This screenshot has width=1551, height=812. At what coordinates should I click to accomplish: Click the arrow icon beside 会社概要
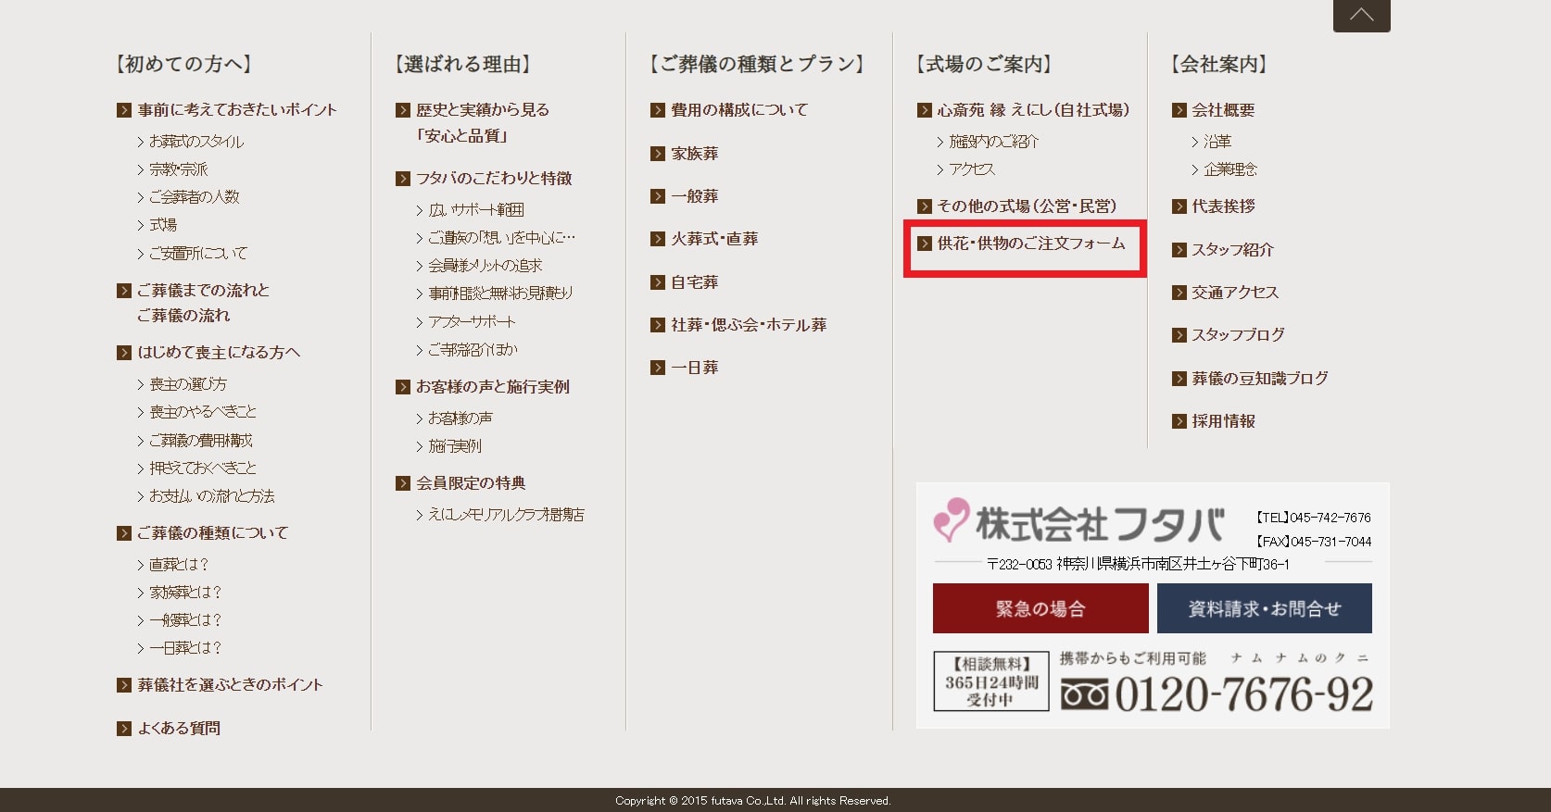pyautogui.click(x=1179, y=110)
